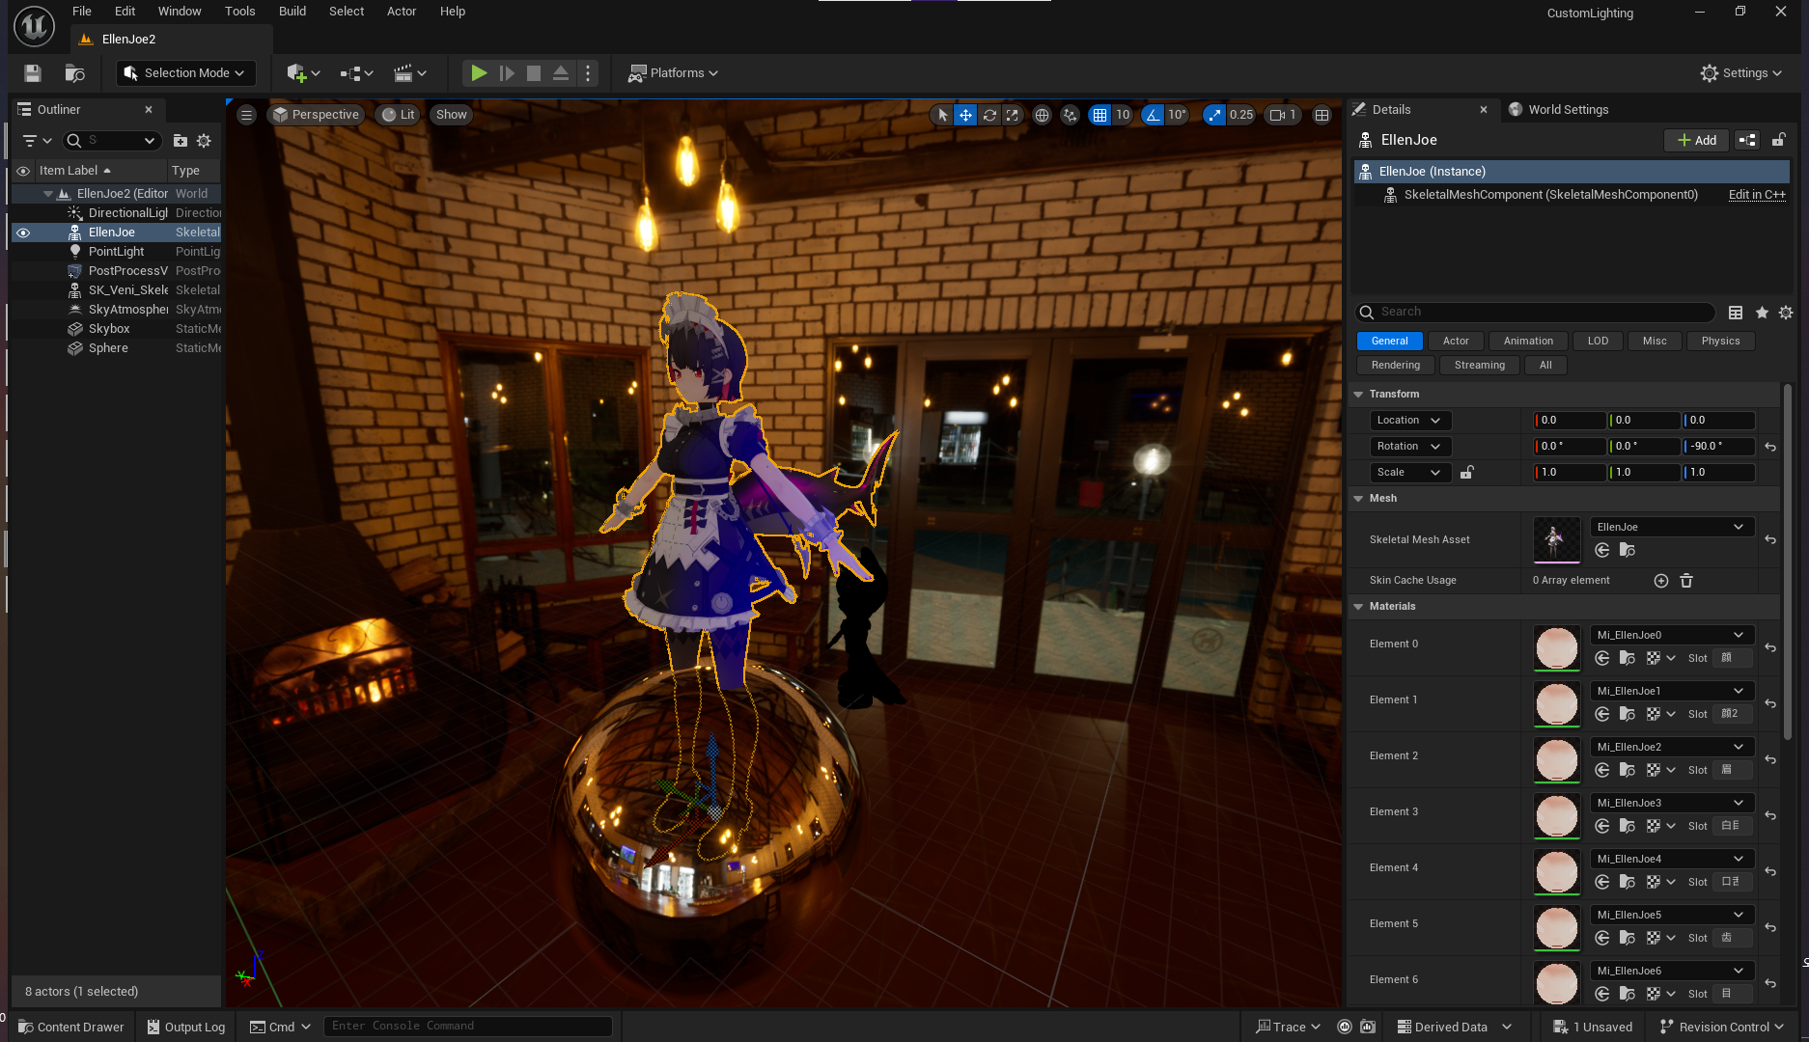Click the Skeletal Mesh Asset thumbnail
This screenshot has width=1809, height=1042.
pos(1556,540)
